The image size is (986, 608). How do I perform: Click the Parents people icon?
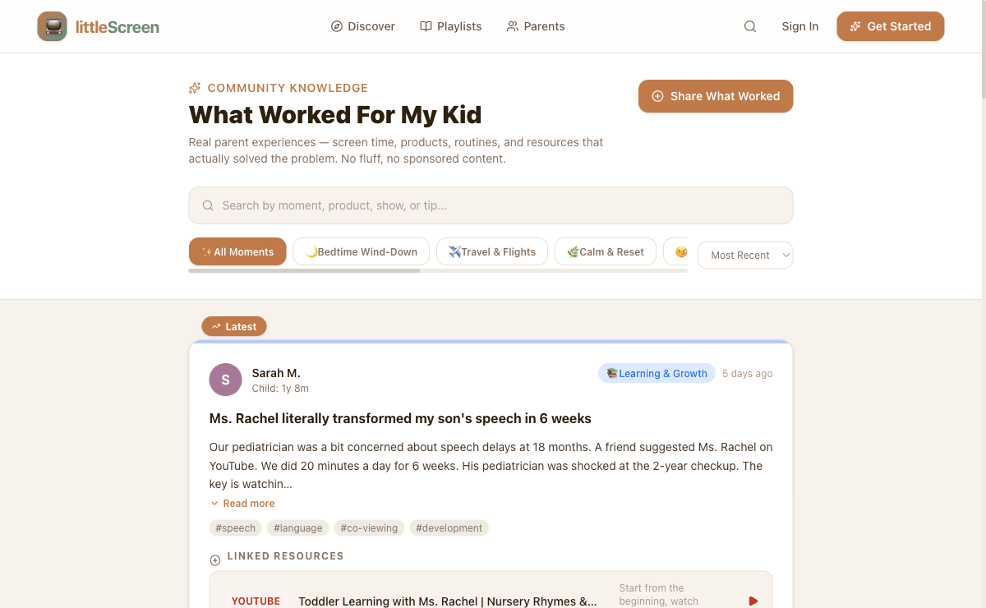[511, 26]
